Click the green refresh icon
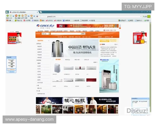The width and height of the screenshot is (157, 126). tap(19, 16)
